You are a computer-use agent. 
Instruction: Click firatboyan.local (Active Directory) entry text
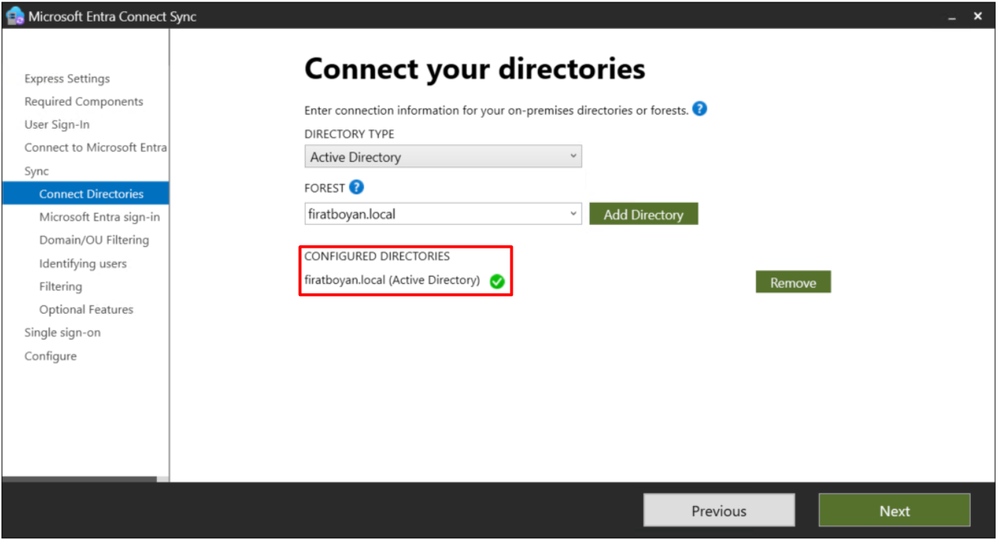(x=392, y=280)
